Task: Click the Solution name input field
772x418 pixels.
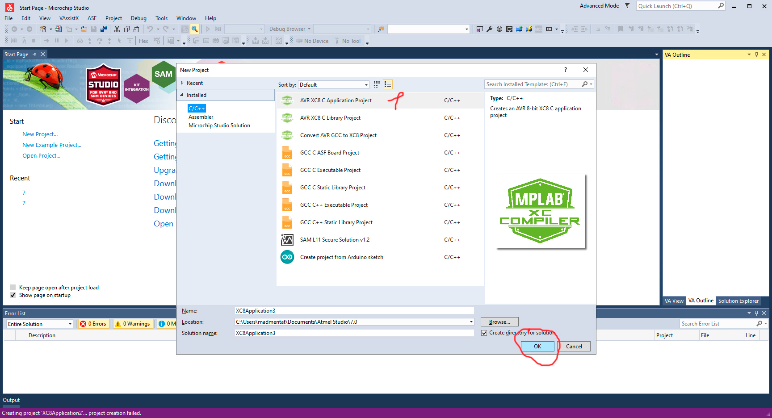Action: click(x=354, y=333)
